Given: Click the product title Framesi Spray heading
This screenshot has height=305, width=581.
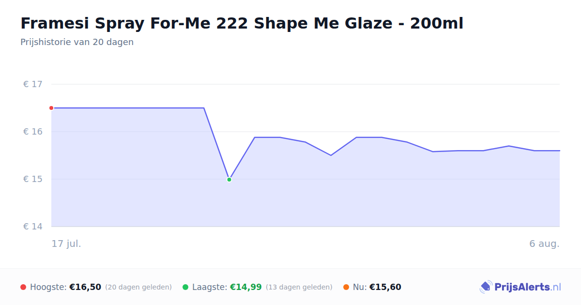Looking at the screenshot, I should point(242,23).
